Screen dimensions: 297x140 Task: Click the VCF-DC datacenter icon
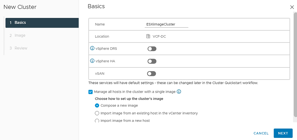pos(148,36)
